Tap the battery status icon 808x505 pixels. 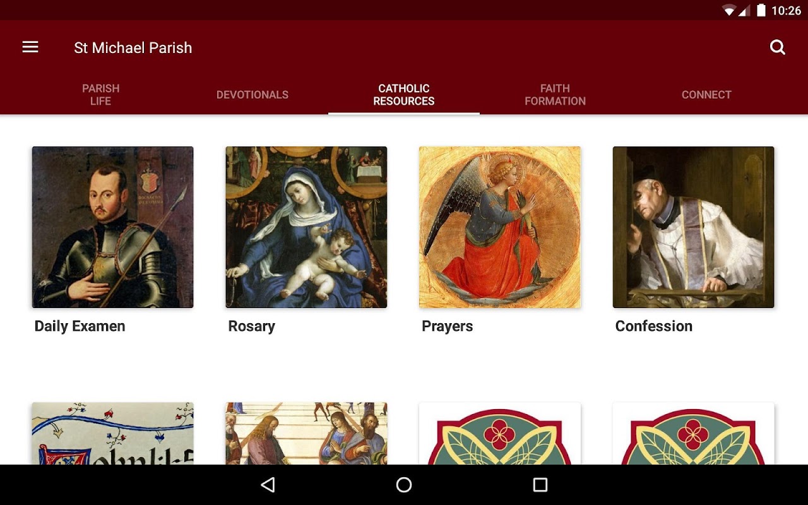click(761, 10)
